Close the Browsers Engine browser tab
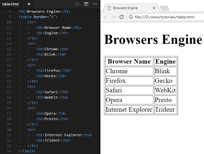 pos(154,8)
